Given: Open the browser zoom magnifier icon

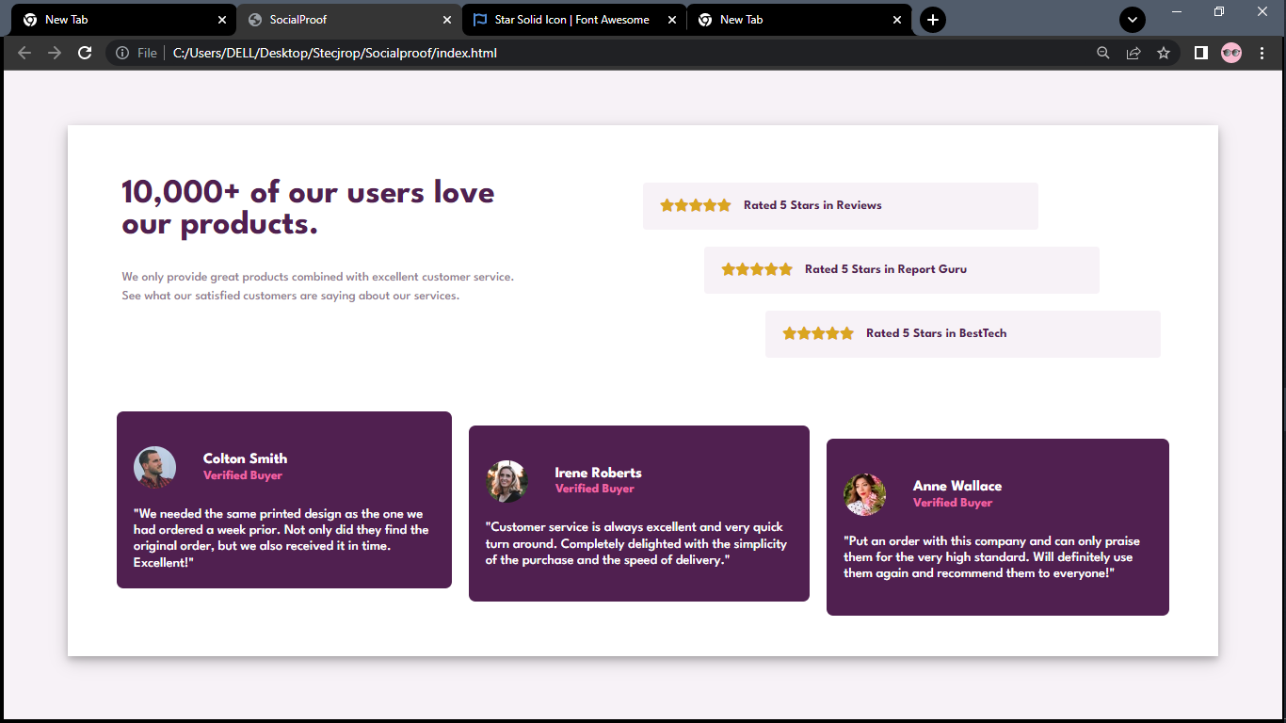Looking at the screenshot, I should pos(1103,53).
